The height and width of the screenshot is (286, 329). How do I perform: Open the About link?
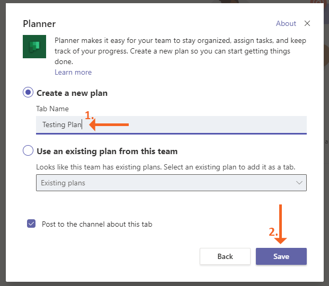(x=286, y=23)
